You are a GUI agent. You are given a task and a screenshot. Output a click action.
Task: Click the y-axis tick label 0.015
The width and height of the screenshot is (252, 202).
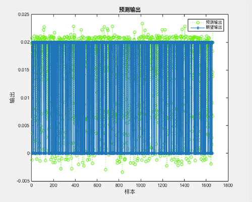tap(24, 70)
